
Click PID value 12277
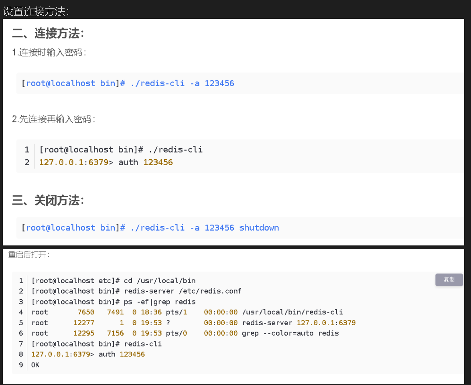(x=84, y=323)
